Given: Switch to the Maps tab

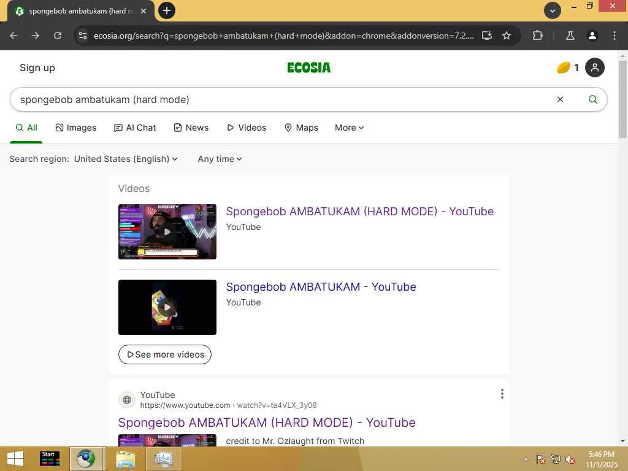Looking at the screenshot, I should pos(301,128).
